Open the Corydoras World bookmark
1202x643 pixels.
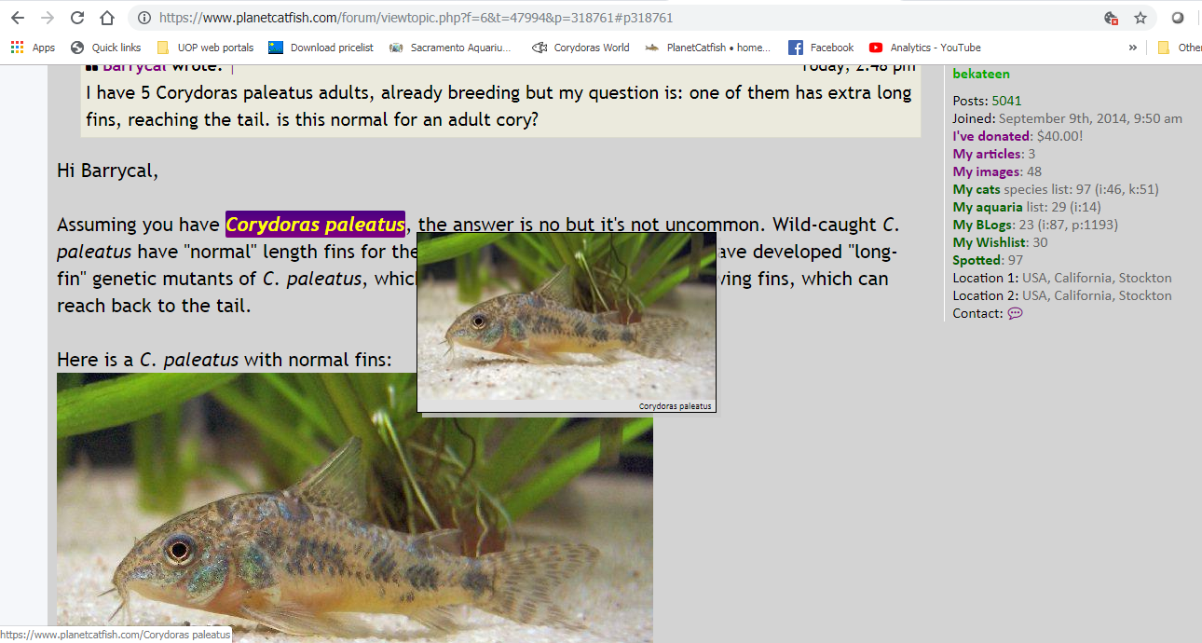tap(581, 48)
